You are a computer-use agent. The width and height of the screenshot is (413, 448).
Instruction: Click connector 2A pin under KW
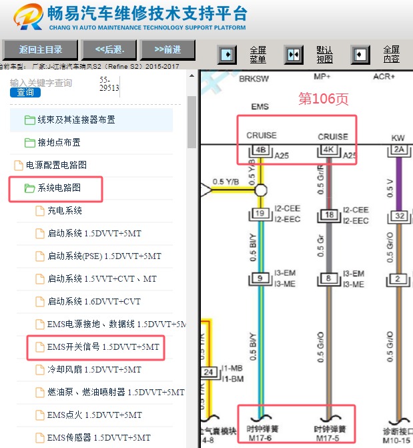tap(399, 150)
